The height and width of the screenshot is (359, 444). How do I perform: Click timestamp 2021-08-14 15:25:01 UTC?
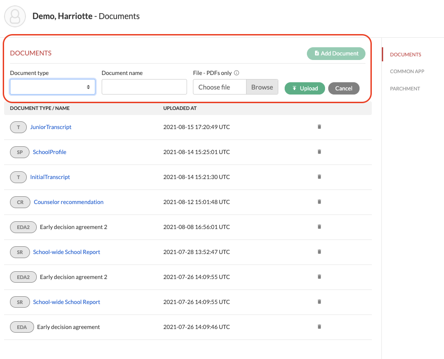pos(197,152)
